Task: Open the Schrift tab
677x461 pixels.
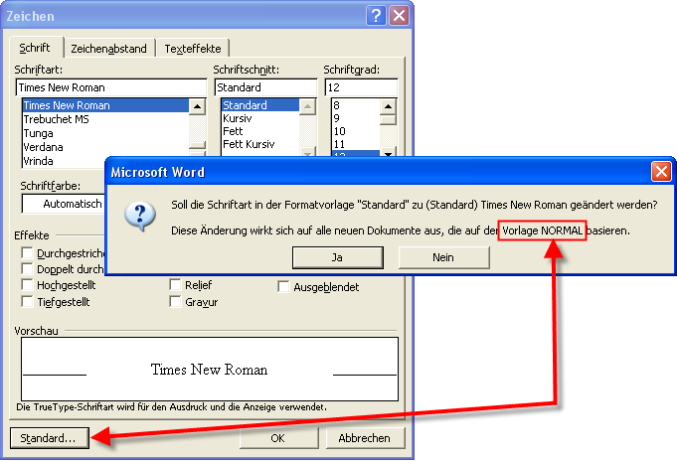Action: pyautogui.click(x=35, y=48)
